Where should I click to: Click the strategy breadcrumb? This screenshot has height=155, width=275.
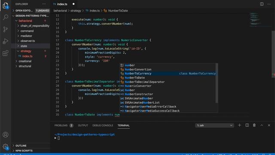pyautogui.click(x=76, y=11)
